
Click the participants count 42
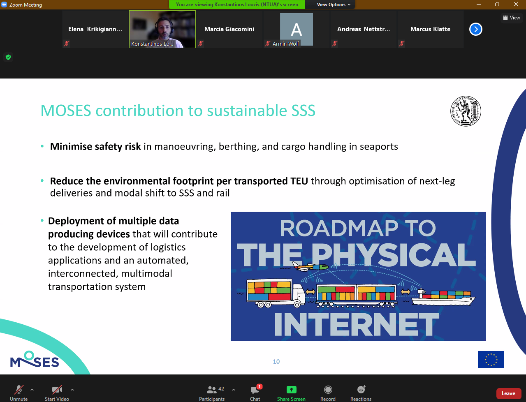point(221,388)
